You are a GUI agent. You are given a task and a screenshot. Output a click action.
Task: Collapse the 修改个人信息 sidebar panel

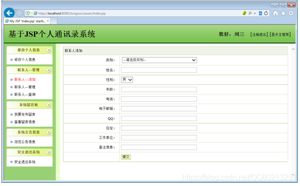48,50
